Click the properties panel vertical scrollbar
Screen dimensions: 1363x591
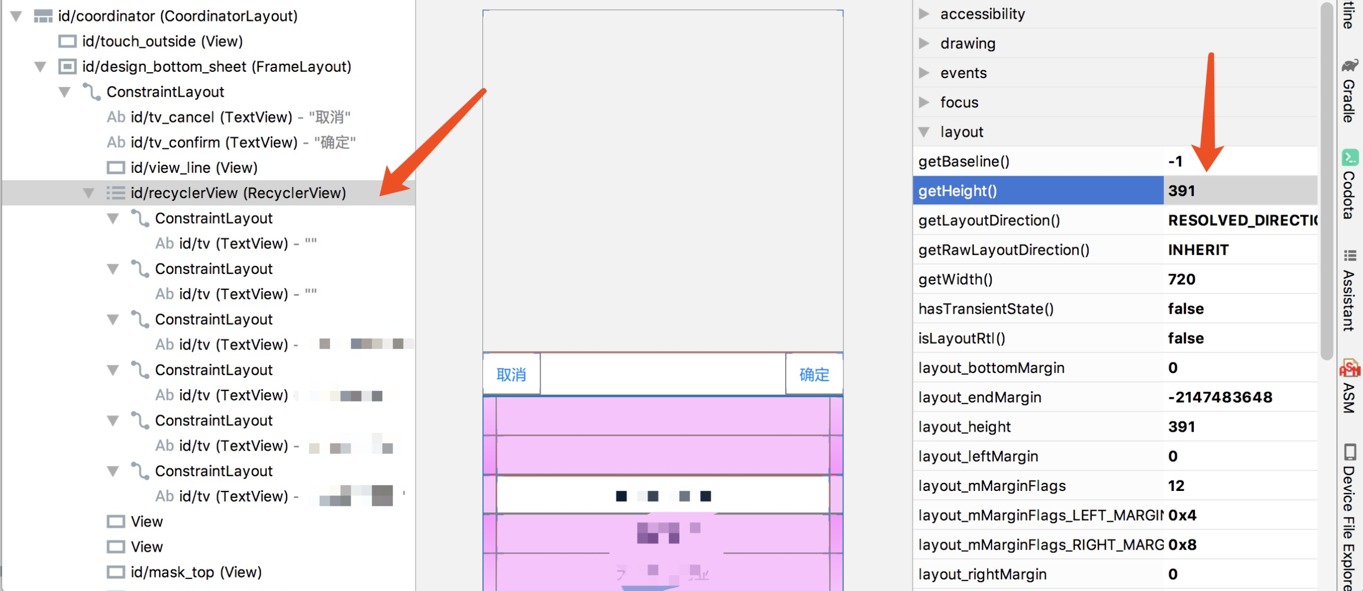(x=1326, y=180)
